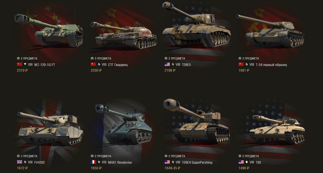Screen dimensions: 323x173
Task: Click the China flag icon beside WZ-120-1G FT
Action: (x=19, y=64)
